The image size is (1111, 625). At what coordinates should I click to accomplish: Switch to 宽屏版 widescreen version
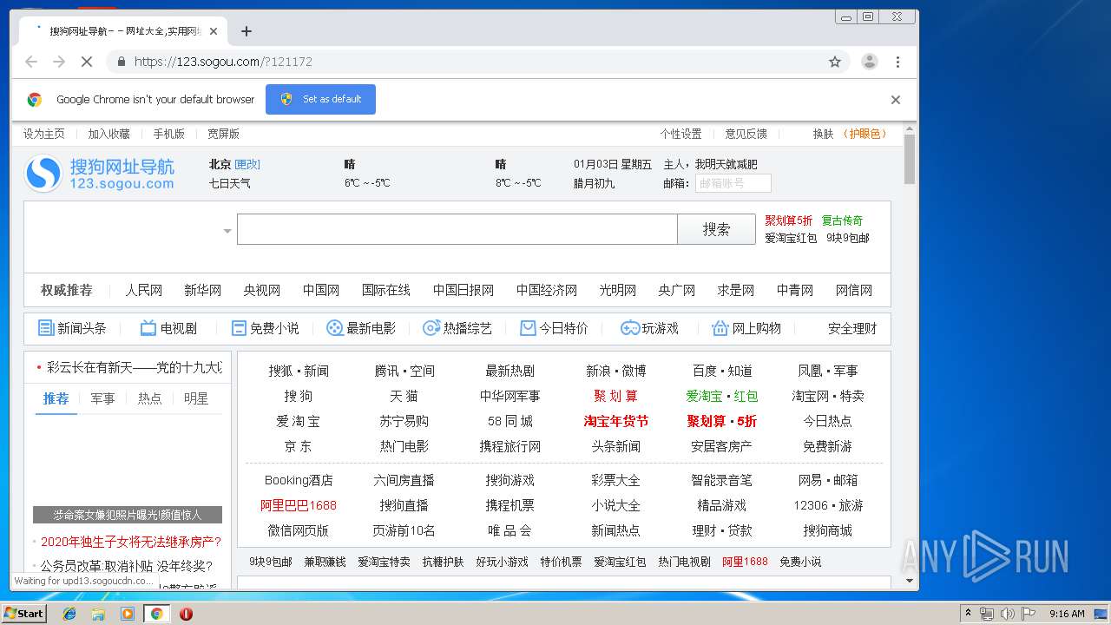click(223, 134)
